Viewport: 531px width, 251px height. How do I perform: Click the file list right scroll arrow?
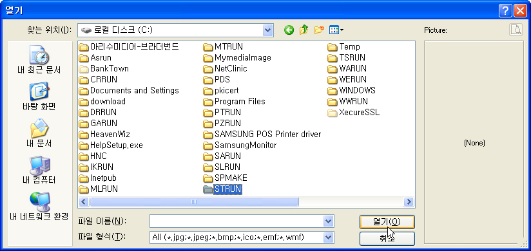[x=409, y=202]
